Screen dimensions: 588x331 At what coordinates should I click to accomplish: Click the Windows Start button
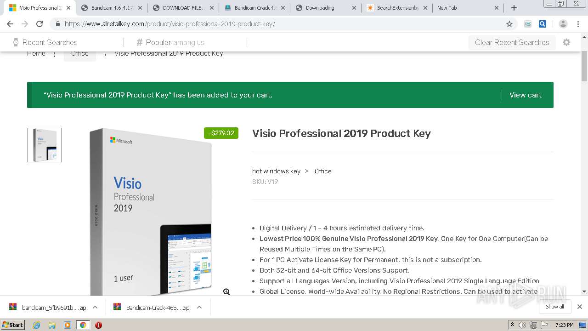click(x=13, y=325)
